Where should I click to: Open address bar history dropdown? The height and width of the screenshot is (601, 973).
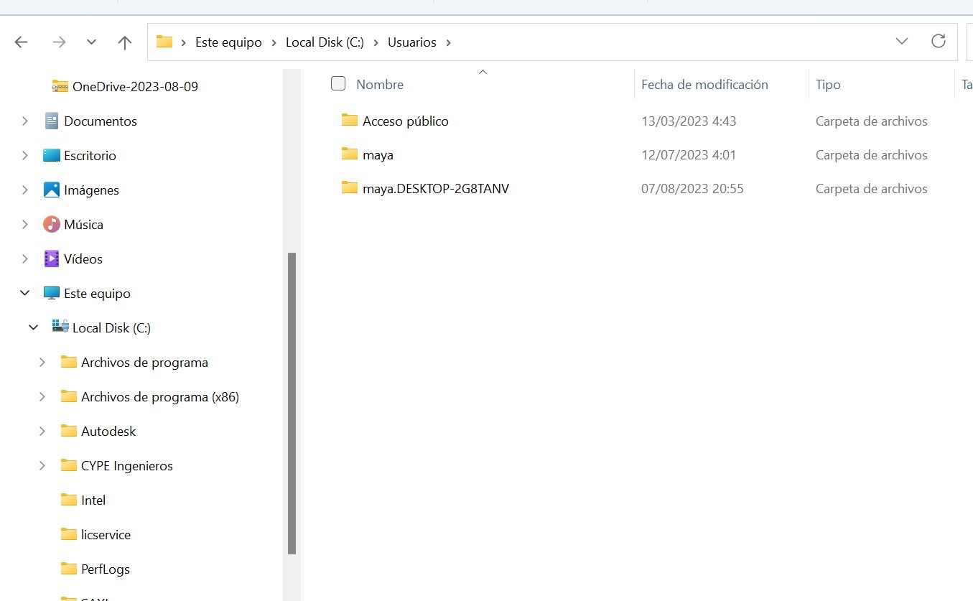pyautogui.click(x=902, y=42)
